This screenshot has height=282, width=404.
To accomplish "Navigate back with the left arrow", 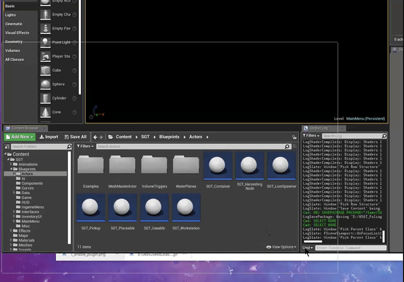I will pyautogui.click(x=95, y=137).
